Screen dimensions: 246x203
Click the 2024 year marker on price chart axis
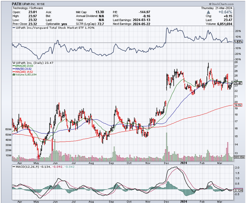click(x=184, y=163)
